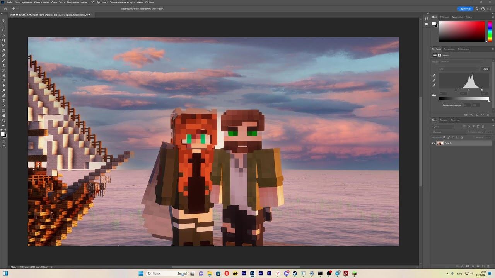Select the Zoom magnifier tool
The image size is (495, 278).
[4, 120]
